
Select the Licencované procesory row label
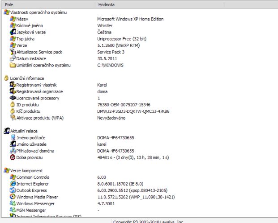(x=38, y=98)
